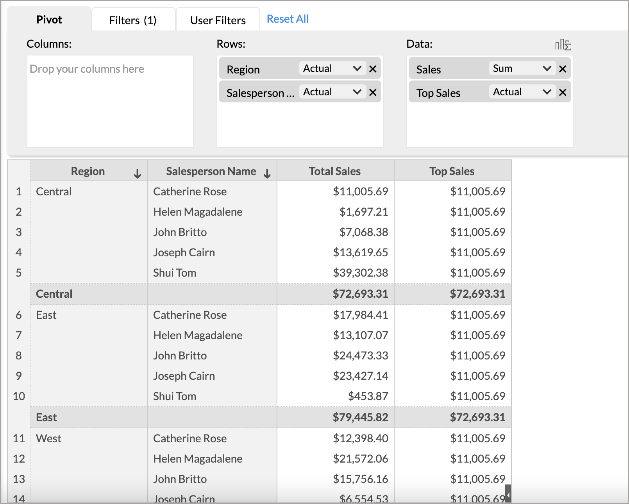Open the Data totals settings icon
This screenshot has height=504, width=629.
[x=563, y=45]
